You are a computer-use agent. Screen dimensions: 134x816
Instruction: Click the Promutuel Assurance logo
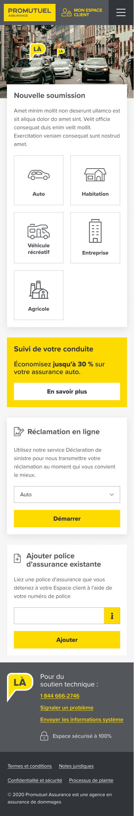pos(30,13)
